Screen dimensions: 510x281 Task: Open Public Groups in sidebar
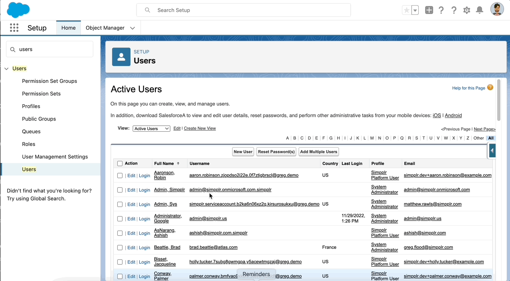pyautogui.click(x=39, y=119)
